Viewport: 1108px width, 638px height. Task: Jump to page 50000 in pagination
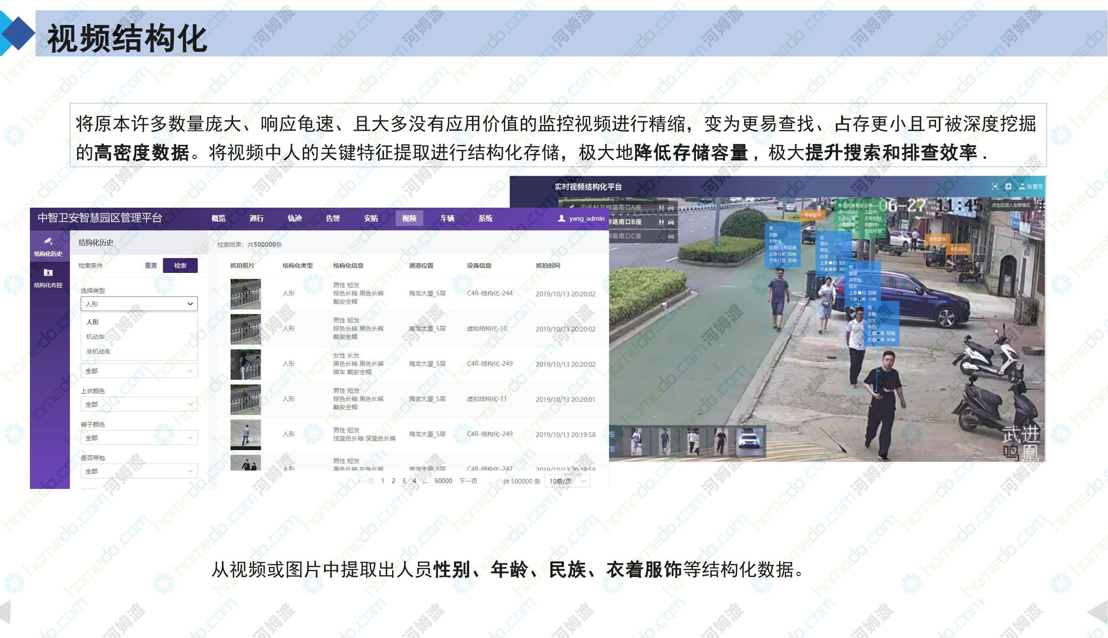[x=443, y=481]
